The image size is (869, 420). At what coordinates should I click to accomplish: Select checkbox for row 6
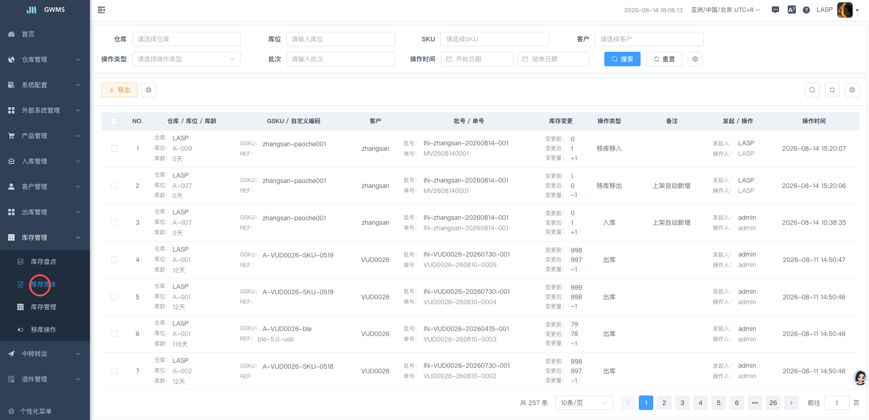coord(114,334)
